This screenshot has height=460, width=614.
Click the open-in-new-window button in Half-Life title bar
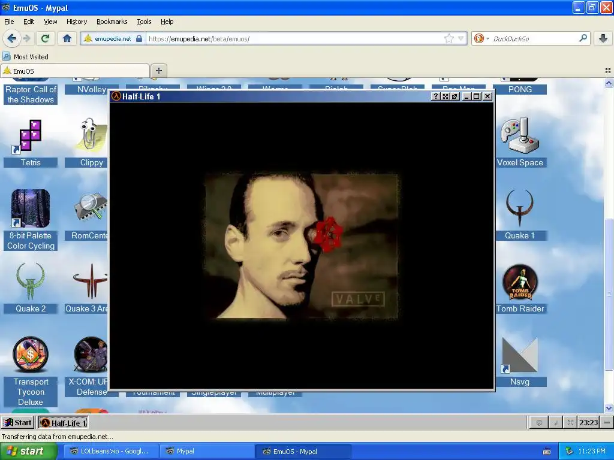455,96
